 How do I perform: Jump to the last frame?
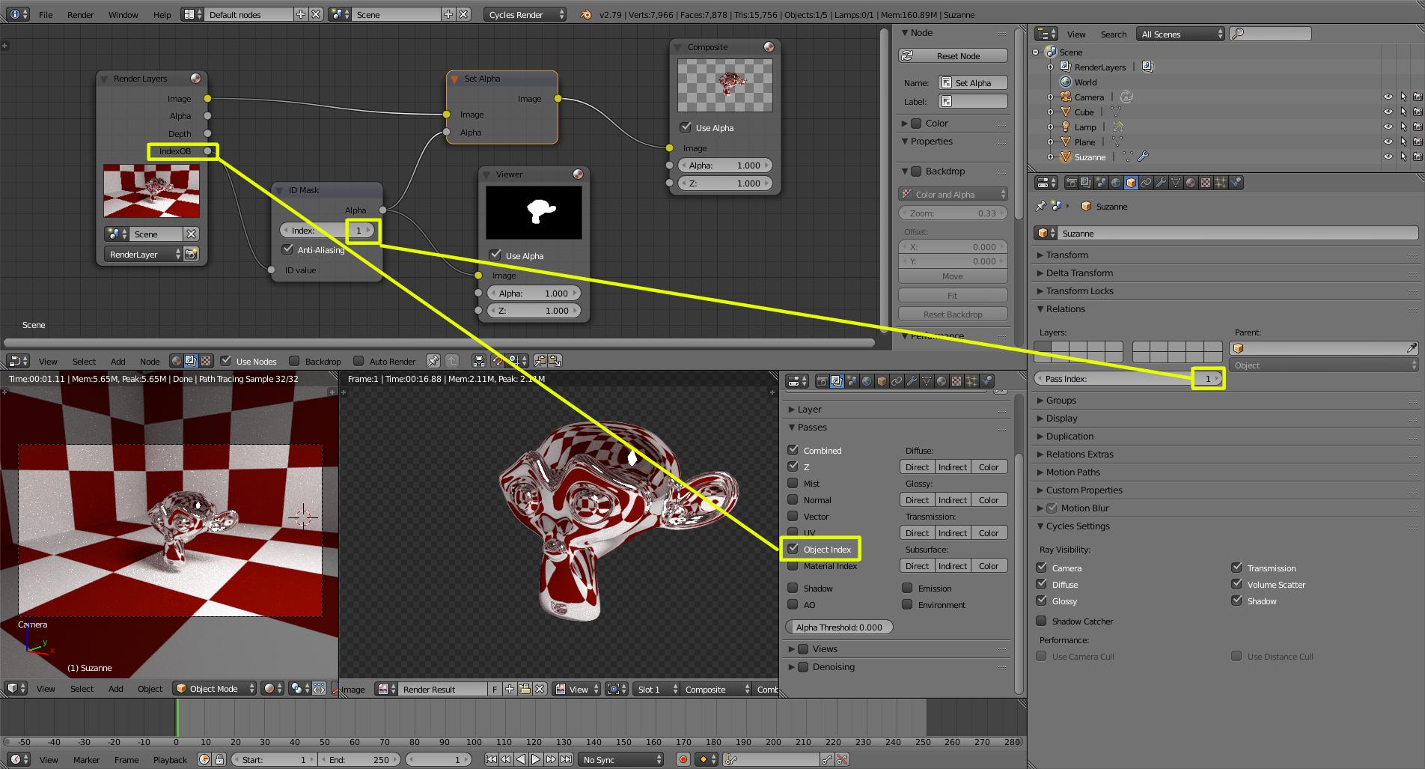[567, 759]
